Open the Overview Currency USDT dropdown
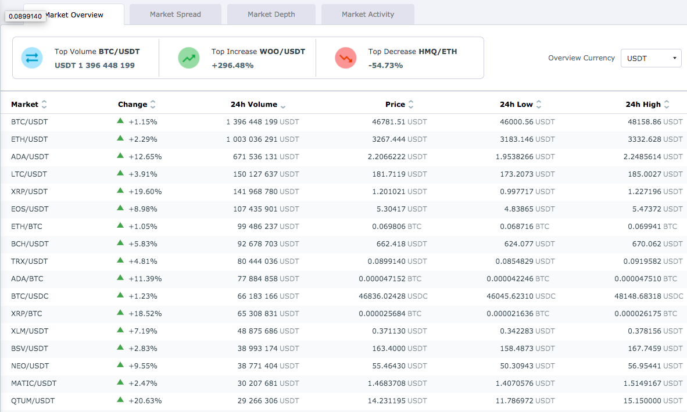Screen dimensions: 687x412 [650, 58]
